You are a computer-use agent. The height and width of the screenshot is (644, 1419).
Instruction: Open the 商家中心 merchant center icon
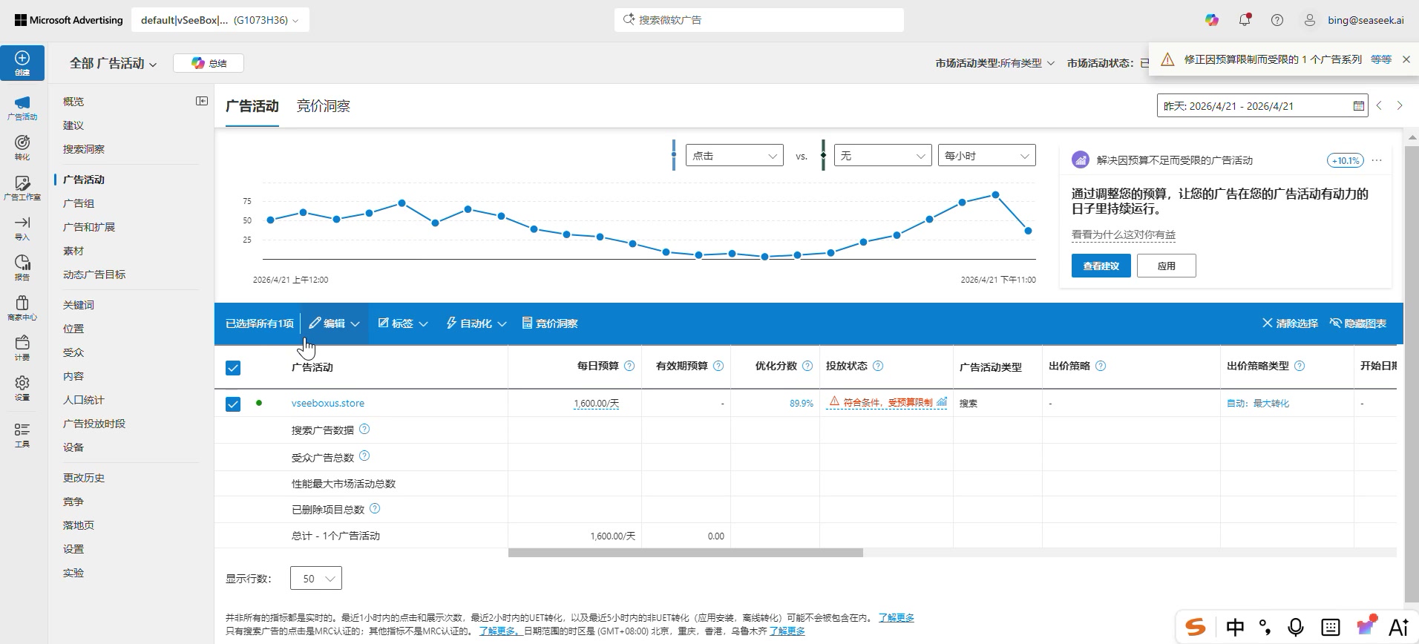(22, 303)
